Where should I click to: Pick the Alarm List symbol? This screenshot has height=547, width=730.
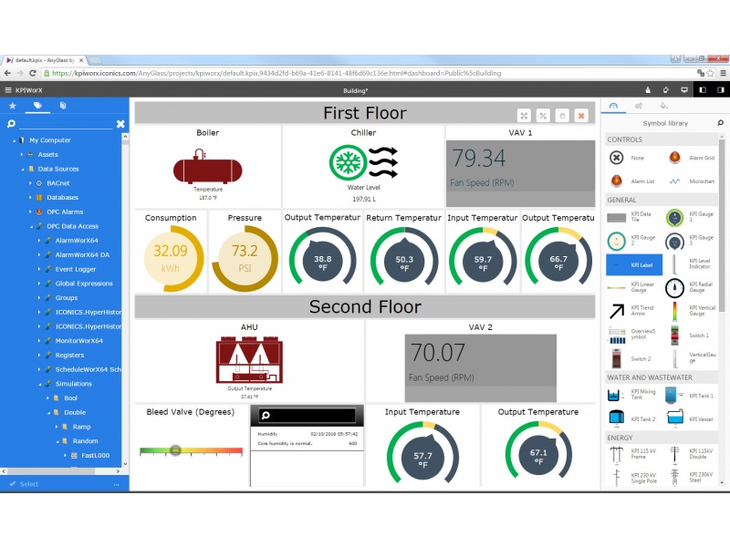point(633,181)
